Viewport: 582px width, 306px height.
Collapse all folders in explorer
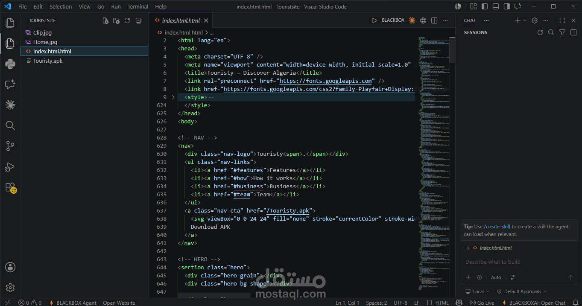tap(138, 20)
